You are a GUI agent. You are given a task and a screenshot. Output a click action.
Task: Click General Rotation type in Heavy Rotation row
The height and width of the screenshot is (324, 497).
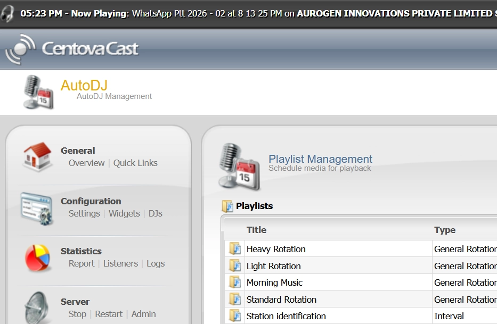pyautogui.click(x=465, y=249)
